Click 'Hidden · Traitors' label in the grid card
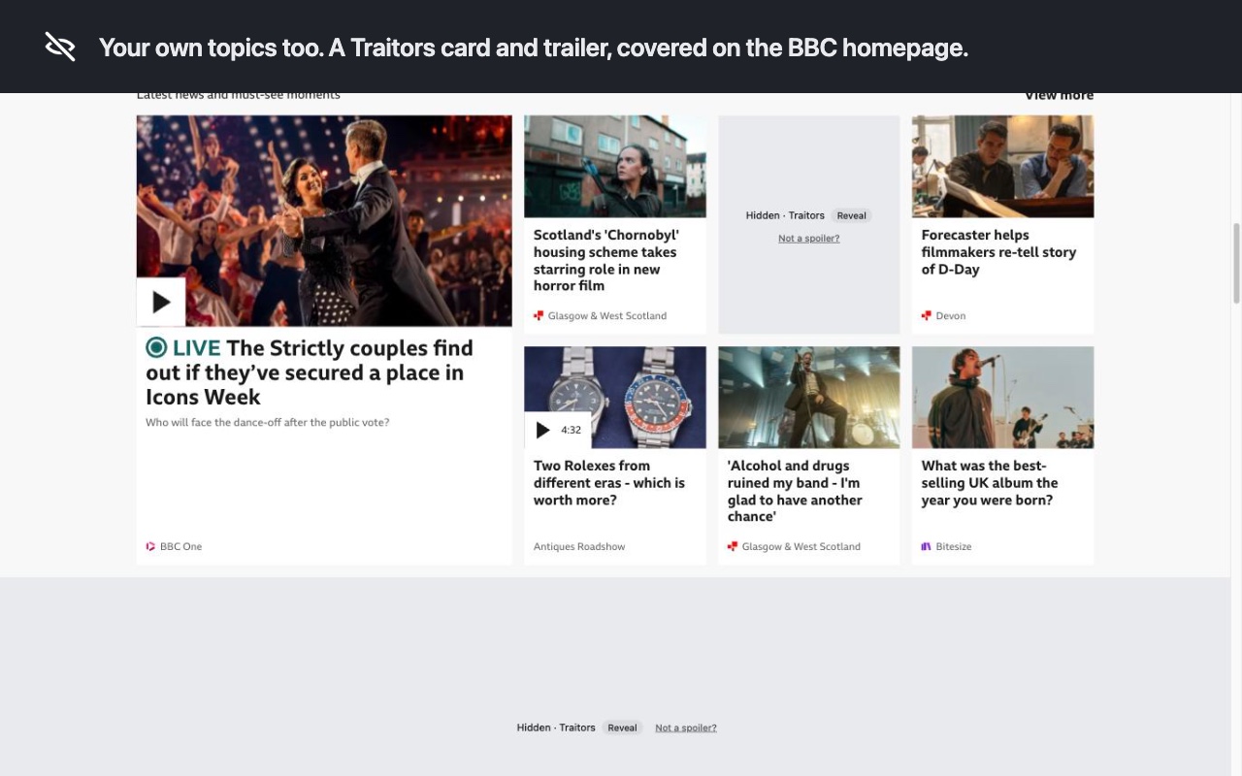Screen dimensions: 1242x776 (x=785, y=215)
